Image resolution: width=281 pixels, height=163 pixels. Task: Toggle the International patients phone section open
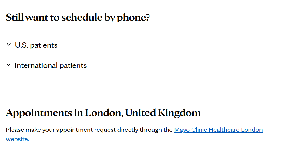point(51,65)
